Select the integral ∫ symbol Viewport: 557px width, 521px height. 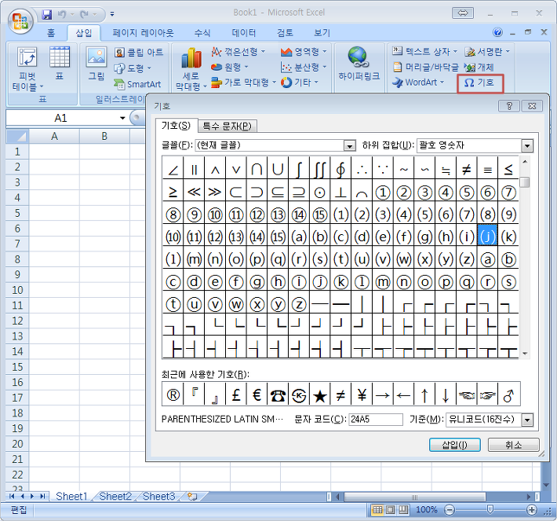tap(299, 170)
